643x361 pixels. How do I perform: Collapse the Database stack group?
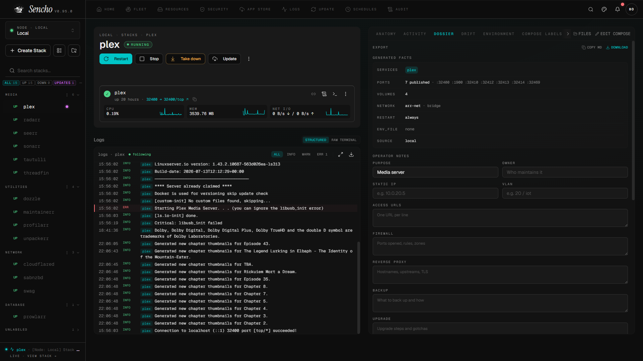point(78,305)
